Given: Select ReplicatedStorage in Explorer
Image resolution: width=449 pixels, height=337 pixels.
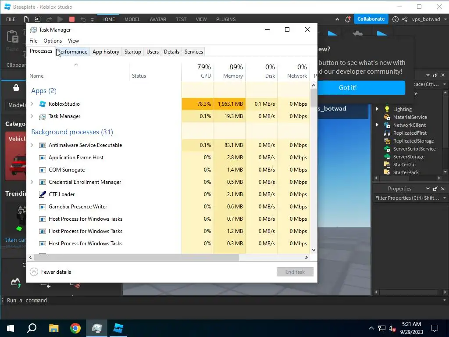Looking at the screenshot, I should click(413, 141).
